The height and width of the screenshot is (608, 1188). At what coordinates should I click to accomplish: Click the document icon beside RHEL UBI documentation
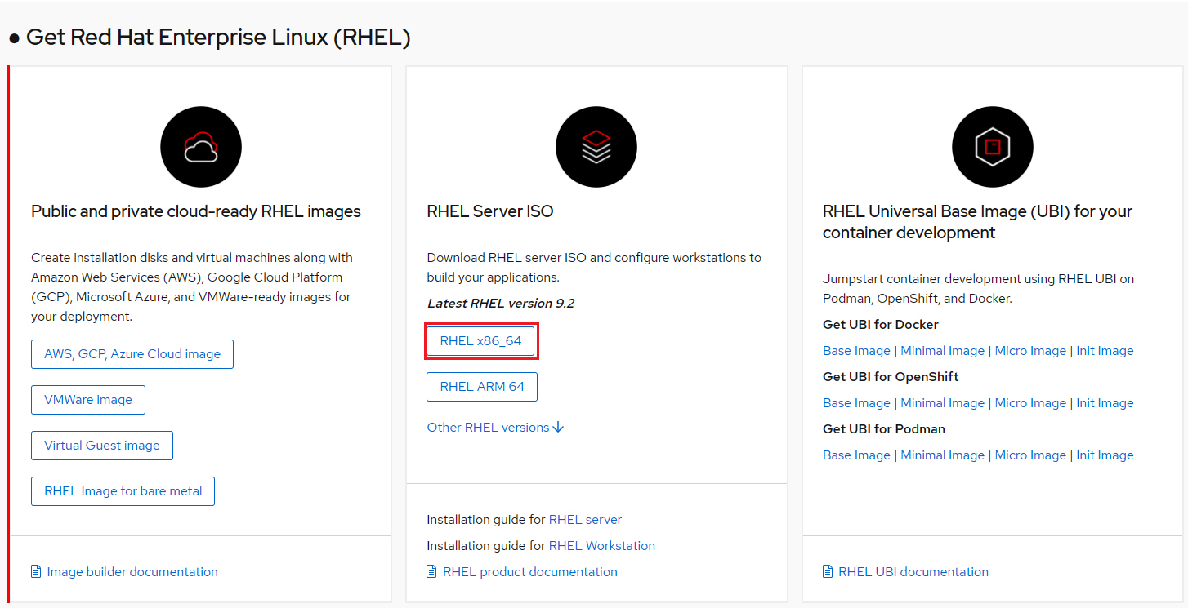click(x=827, y=571)
